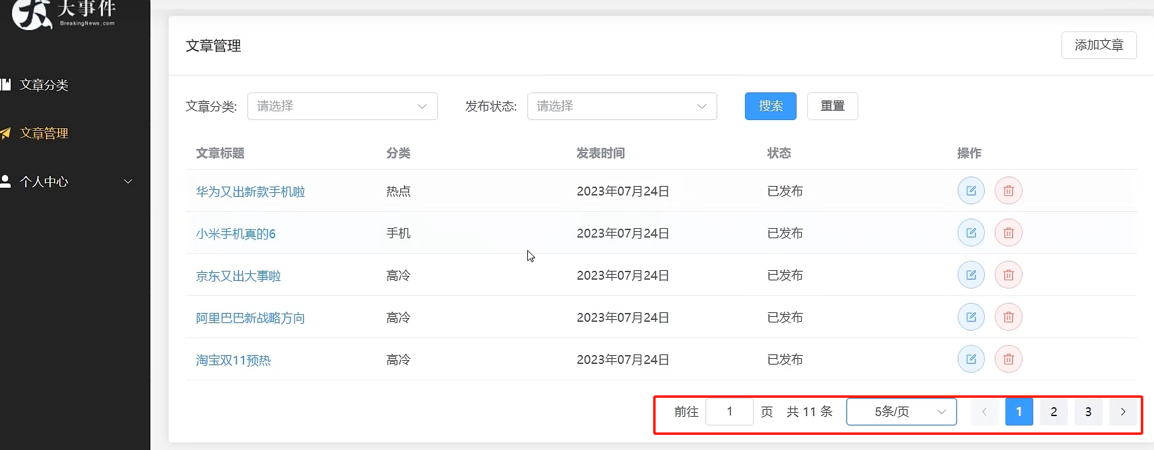This screenshot has width=1154, height=450.
Task: Click the date cell in the 小米手机真的6 row
Action: 623,233
